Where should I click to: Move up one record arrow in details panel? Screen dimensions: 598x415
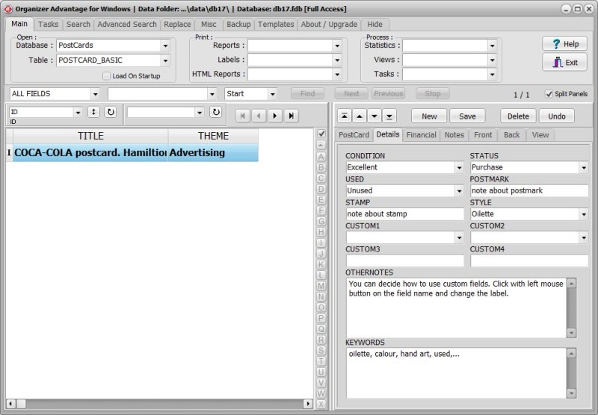pyautogui.click(x=360, y=116)
